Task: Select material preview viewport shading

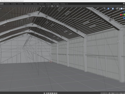Action: [123, 9]
